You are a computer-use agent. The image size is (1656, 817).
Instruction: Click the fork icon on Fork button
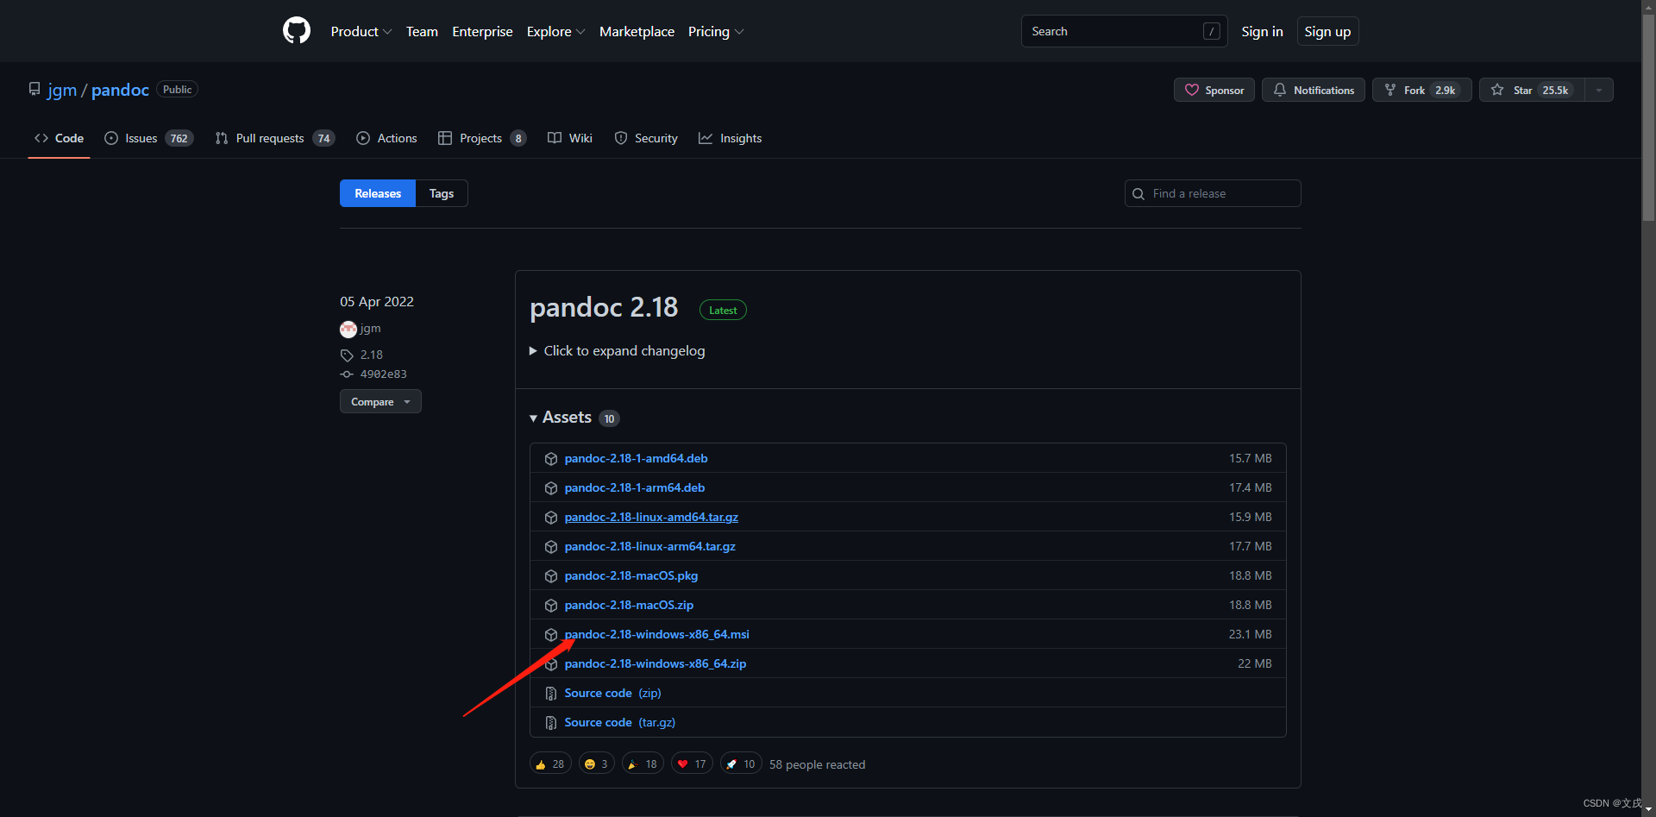[1390, 90]
